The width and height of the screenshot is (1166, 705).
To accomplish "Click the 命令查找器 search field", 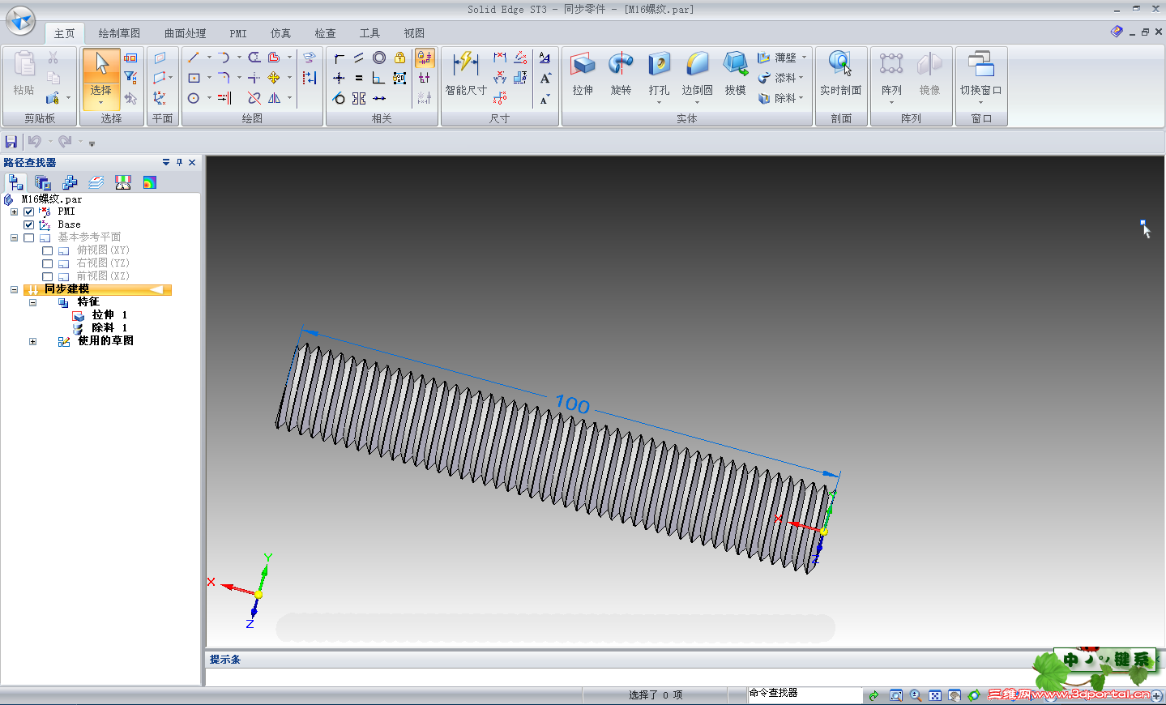I will [x=805, y=694].
